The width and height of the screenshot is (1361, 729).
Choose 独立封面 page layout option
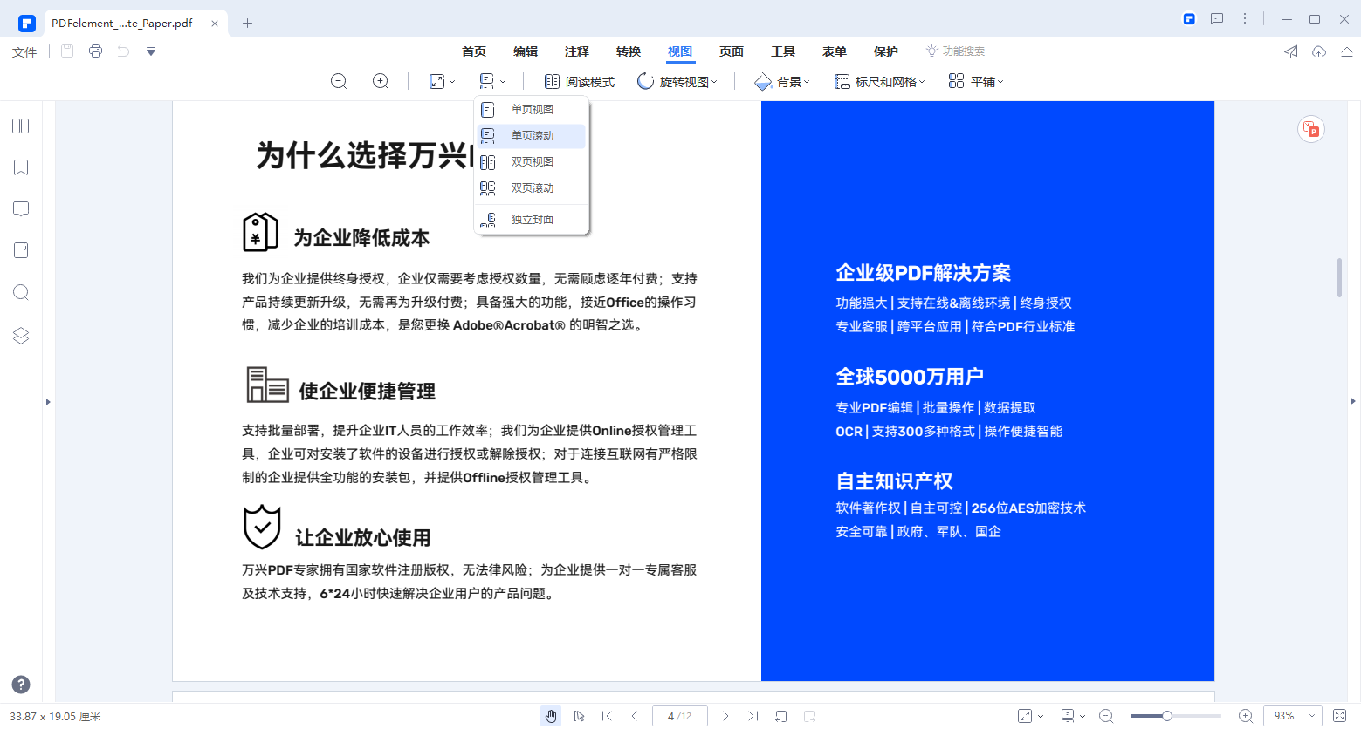531,218
